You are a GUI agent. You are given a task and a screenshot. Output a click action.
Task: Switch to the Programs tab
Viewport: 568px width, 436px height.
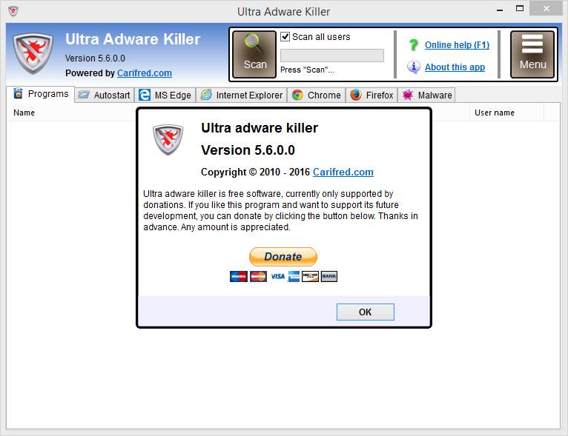[41, 94]
